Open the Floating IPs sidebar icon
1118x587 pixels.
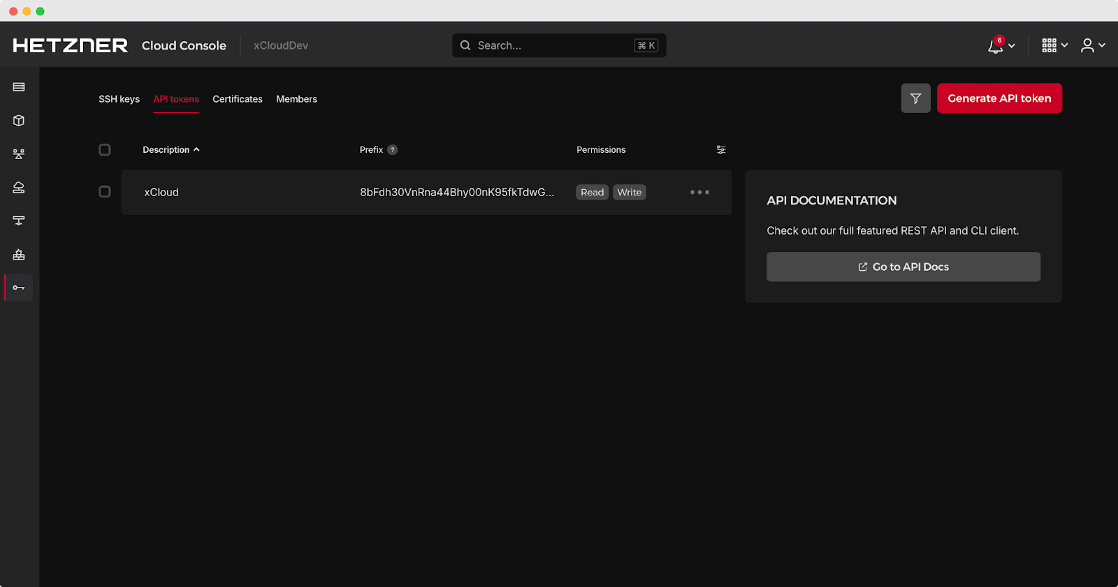tap(19, 188)
